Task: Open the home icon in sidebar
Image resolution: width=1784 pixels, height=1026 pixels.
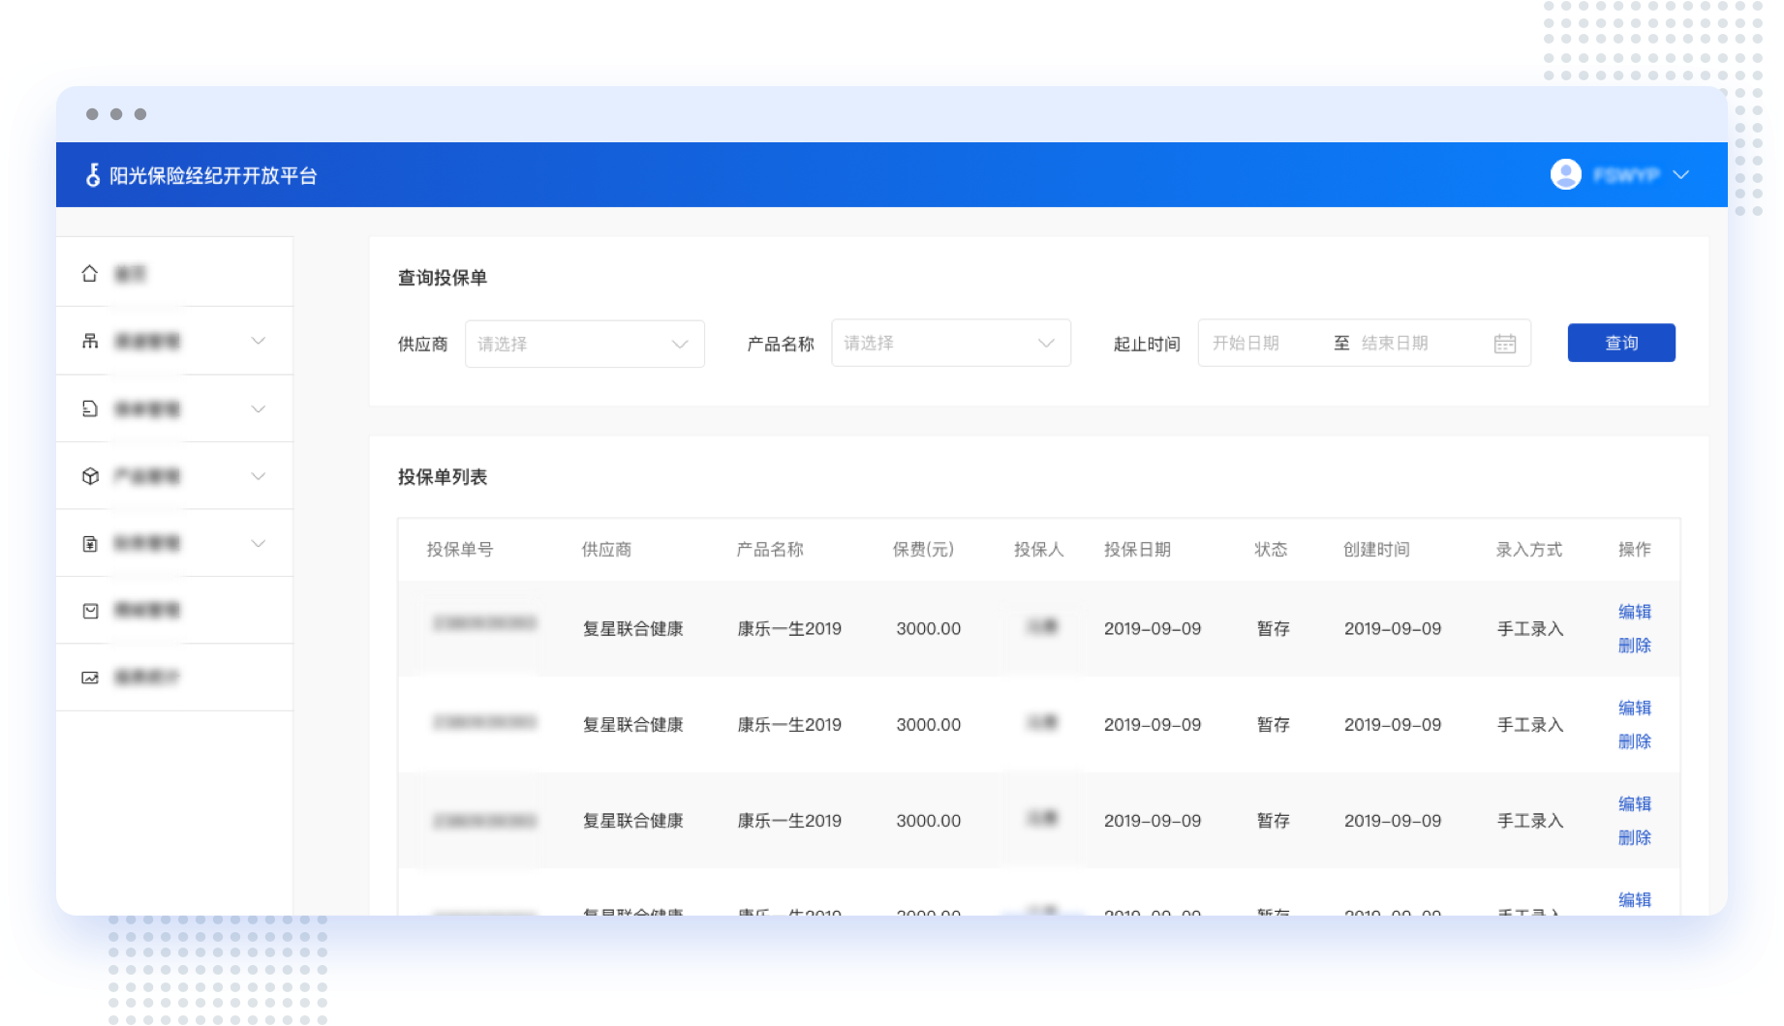Action: 90,274
